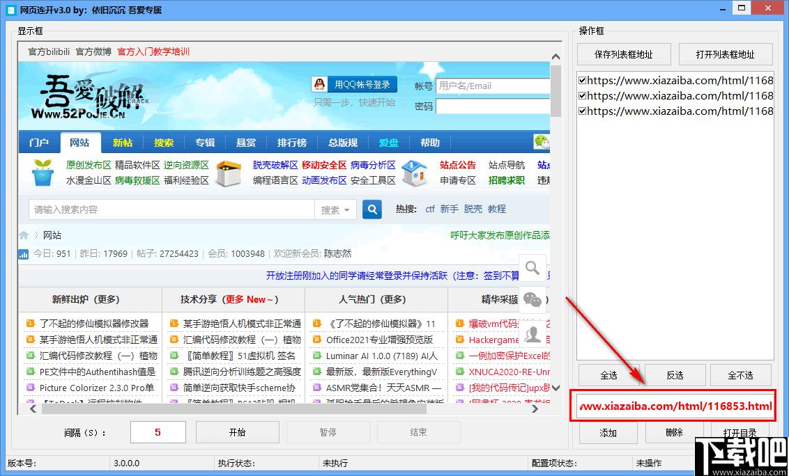Click the blue search magnifier button
The image size is (789, 476).
coord(372,209)
